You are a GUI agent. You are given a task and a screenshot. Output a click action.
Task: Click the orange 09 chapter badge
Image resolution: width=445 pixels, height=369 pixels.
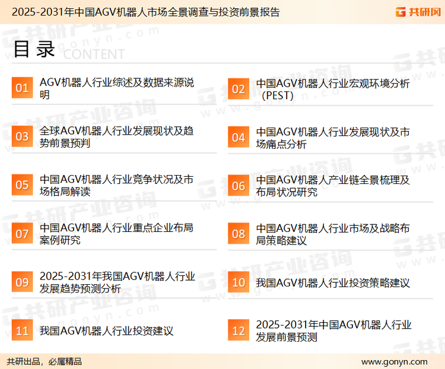coord(22,282)
